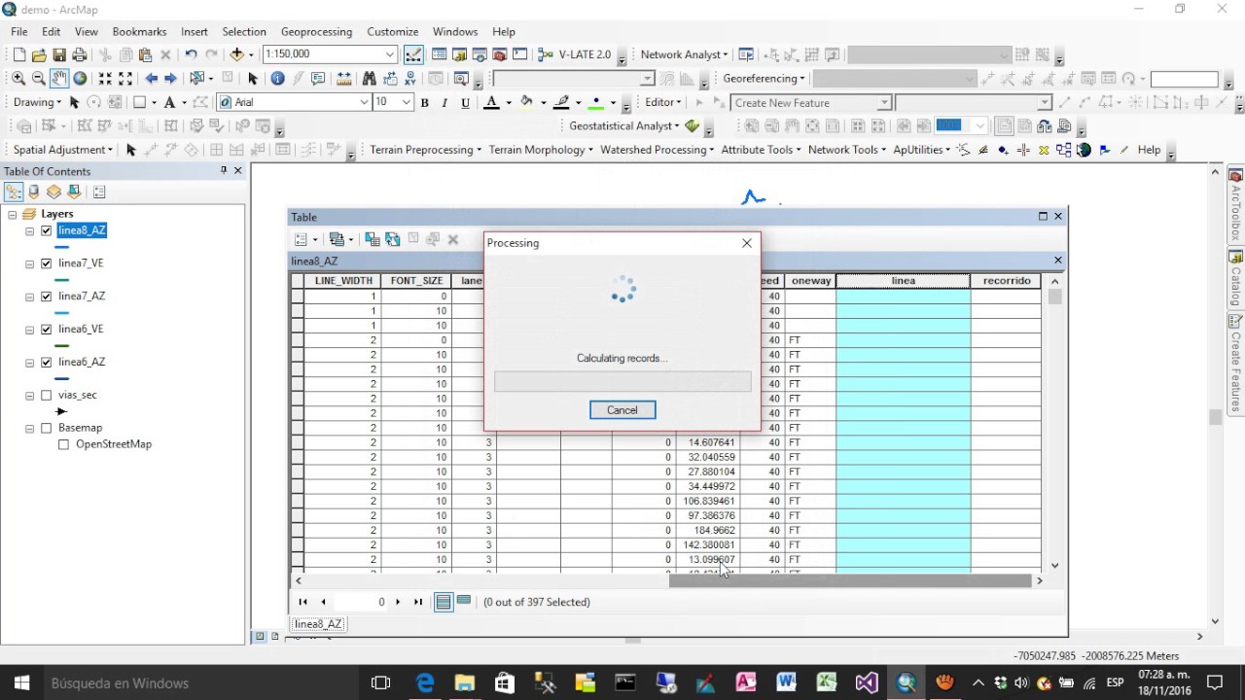Open the Geoprocessing menu
The width and height of the screenshot is (1245, 700).
pos(316,32)
